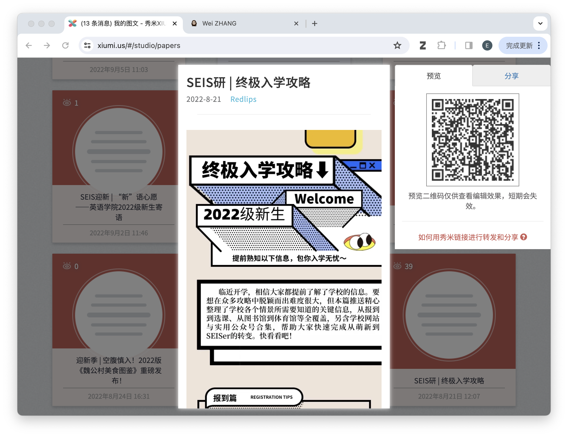Screen dimensions: 568x437
Task: Click the view count eye icon showing 1
Action: (x=67, y=103)
